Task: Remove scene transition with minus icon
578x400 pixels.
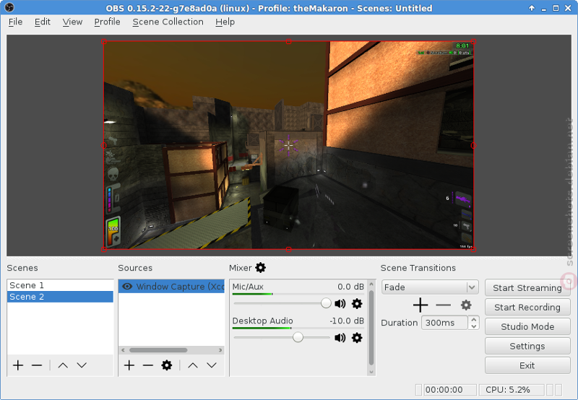Action: pyautogui.click(x=443, y=305)
